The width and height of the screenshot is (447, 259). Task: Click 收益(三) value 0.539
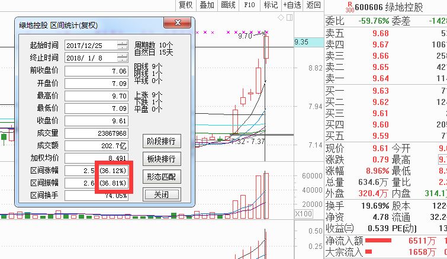point(378,228)
